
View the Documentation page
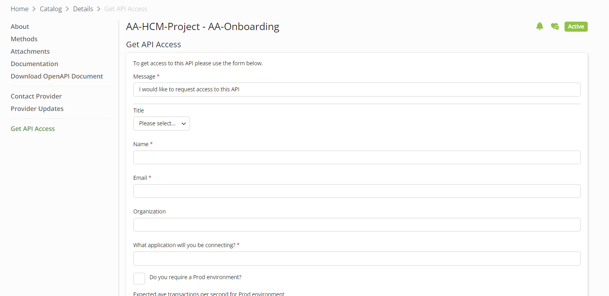coord(34,64)
